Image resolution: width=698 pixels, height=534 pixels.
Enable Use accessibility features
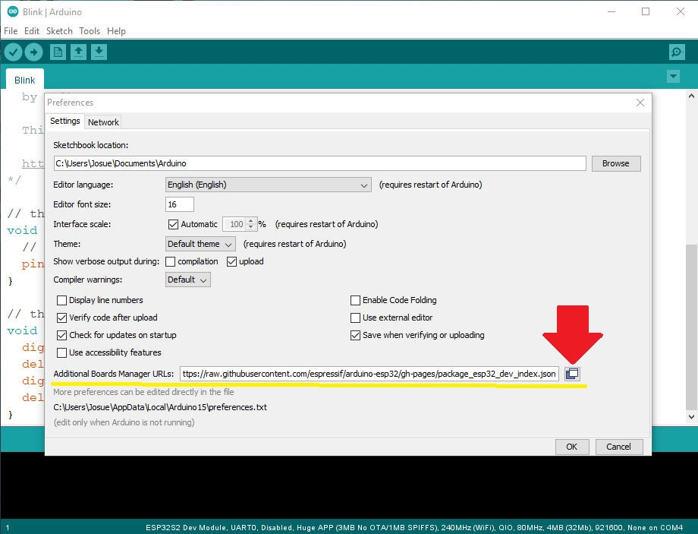(62, 352)
